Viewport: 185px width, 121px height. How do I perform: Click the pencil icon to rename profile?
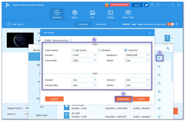point(71,40)
